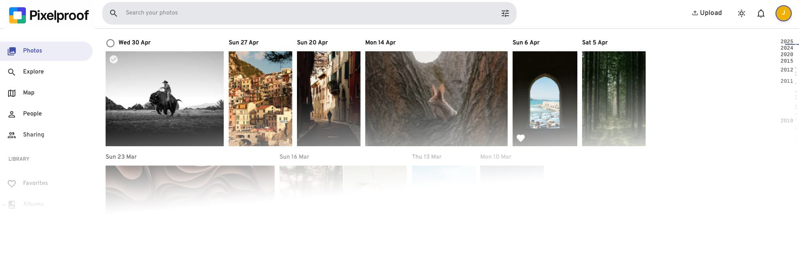Open notifications bell
Screen dimensions: 799x271
pos(761,13)
